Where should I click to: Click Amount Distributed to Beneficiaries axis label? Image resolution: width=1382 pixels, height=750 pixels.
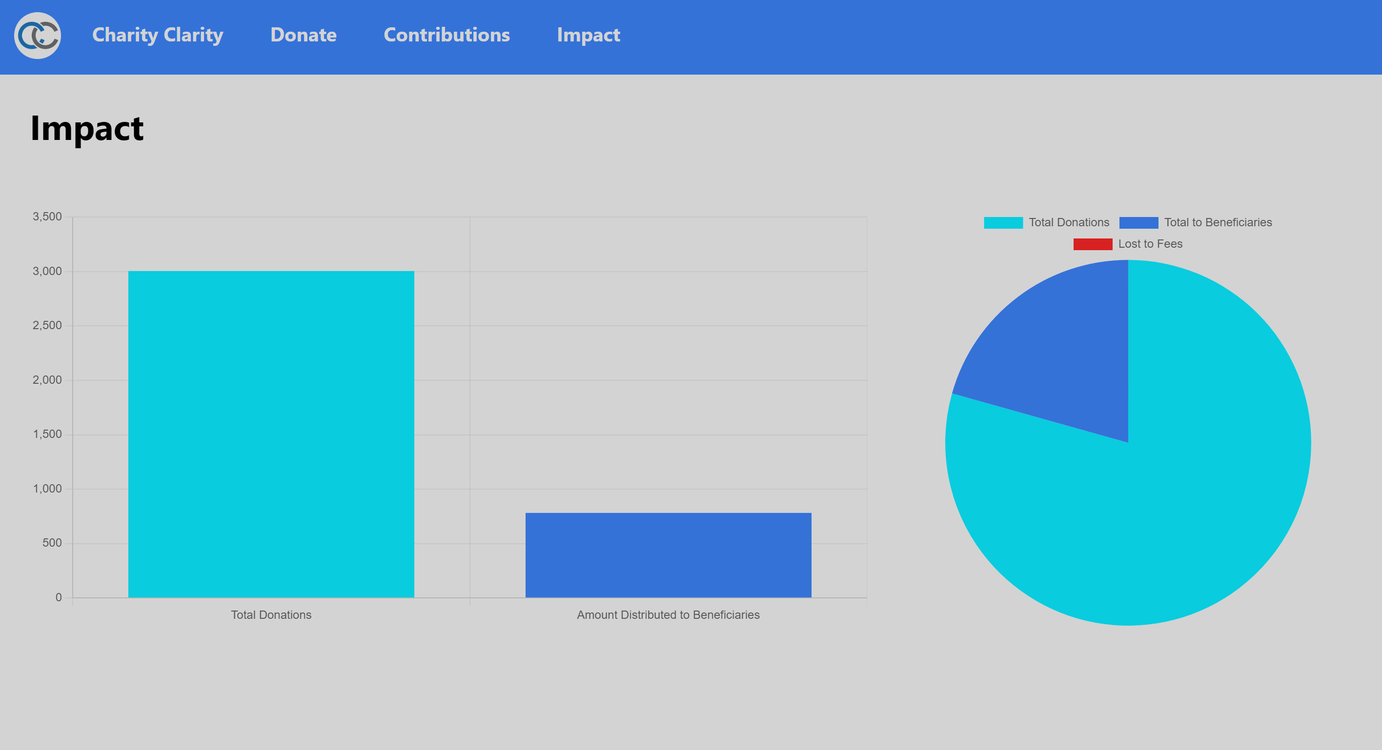(668, 615)
